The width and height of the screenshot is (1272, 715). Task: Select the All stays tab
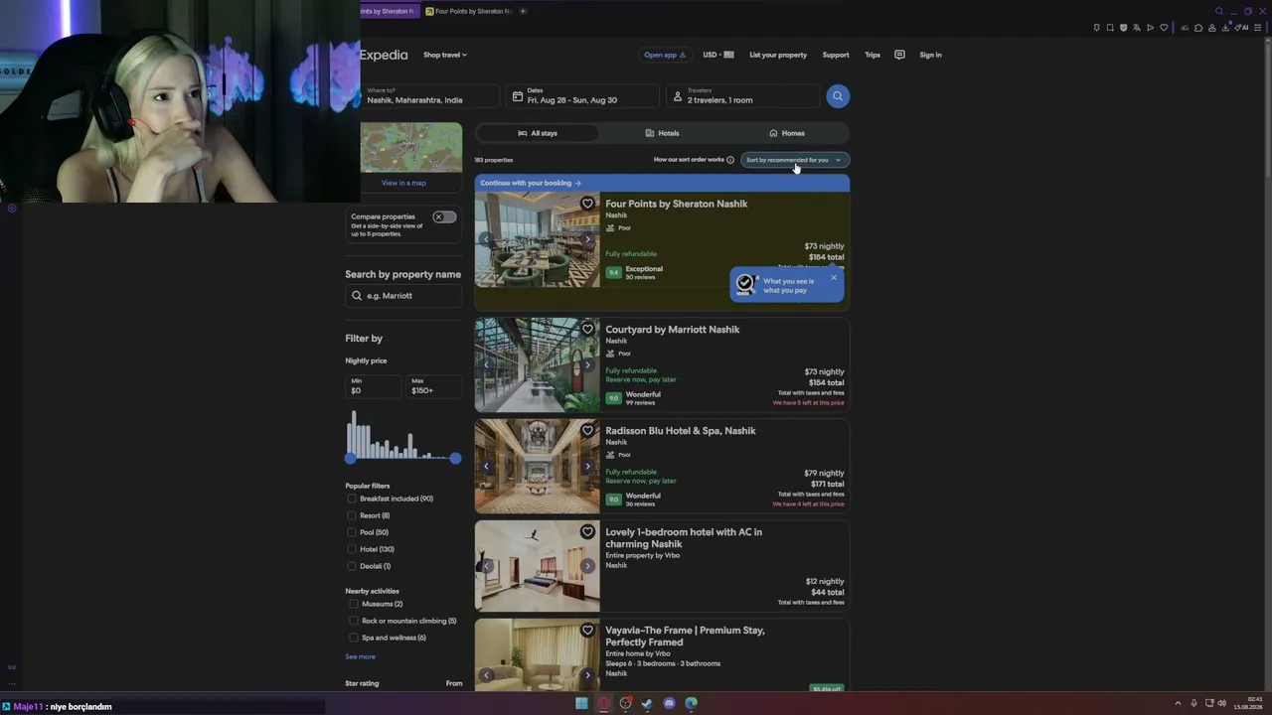tap(538, 133)
